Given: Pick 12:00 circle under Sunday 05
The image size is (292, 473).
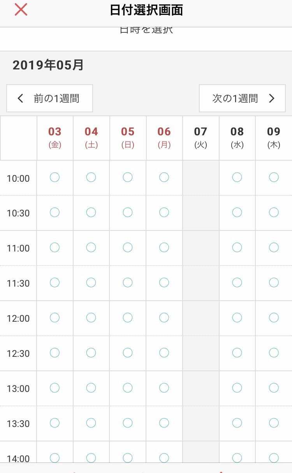Looking at the screenshot, I should [x=128, y=318].
